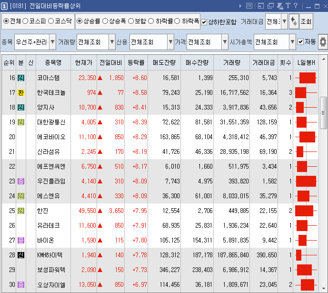This screenshot has height=293, width=328.
Task: Click the 신 badge on 코아스템 row
Action: click(x=21, y=78)
